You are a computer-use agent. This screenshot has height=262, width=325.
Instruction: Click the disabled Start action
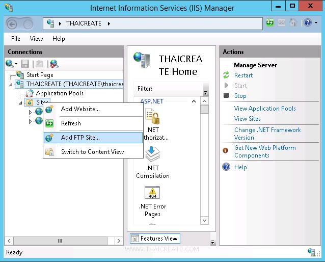(240, 86)
